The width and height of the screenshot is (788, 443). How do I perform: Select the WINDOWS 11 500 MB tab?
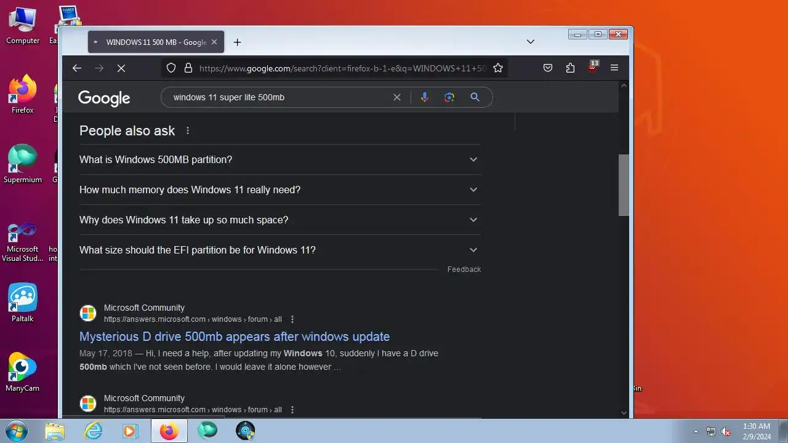click(x=156, y=42)
